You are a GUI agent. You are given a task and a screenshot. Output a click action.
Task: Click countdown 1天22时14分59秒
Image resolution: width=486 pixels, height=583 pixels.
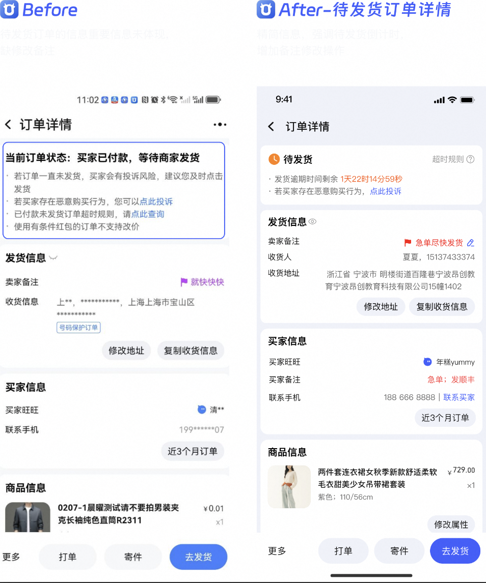pos(371,179)
